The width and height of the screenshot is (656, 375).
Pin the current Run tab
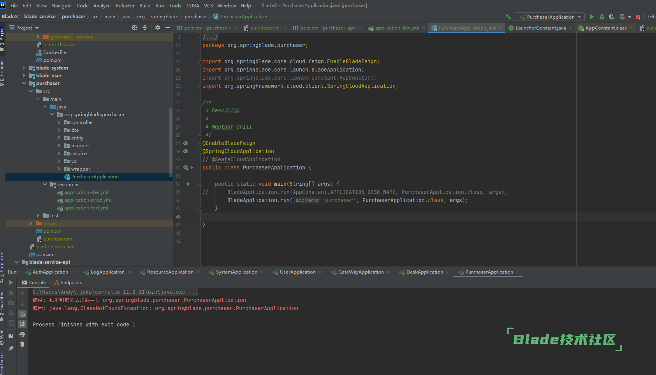[11, 349]
